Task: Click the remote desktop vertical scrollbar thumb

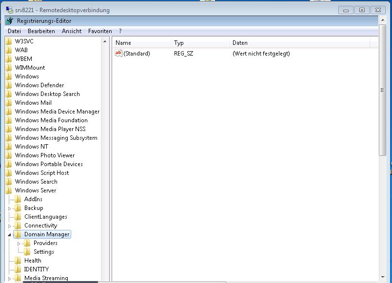Action: click(383, 90)
